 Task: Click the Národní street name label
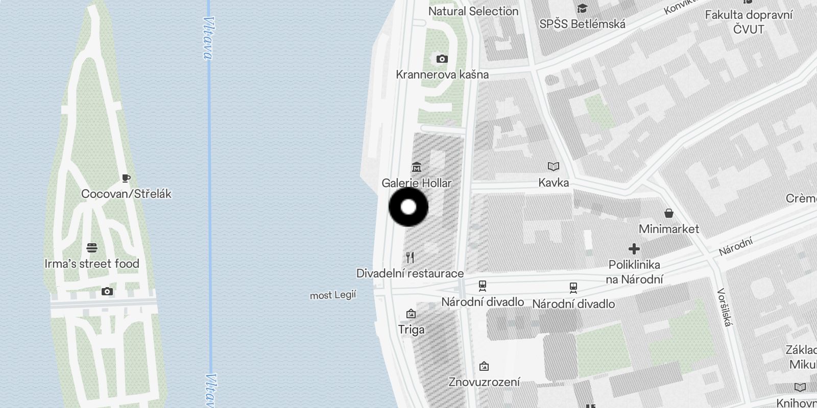(x=736, y=247)
